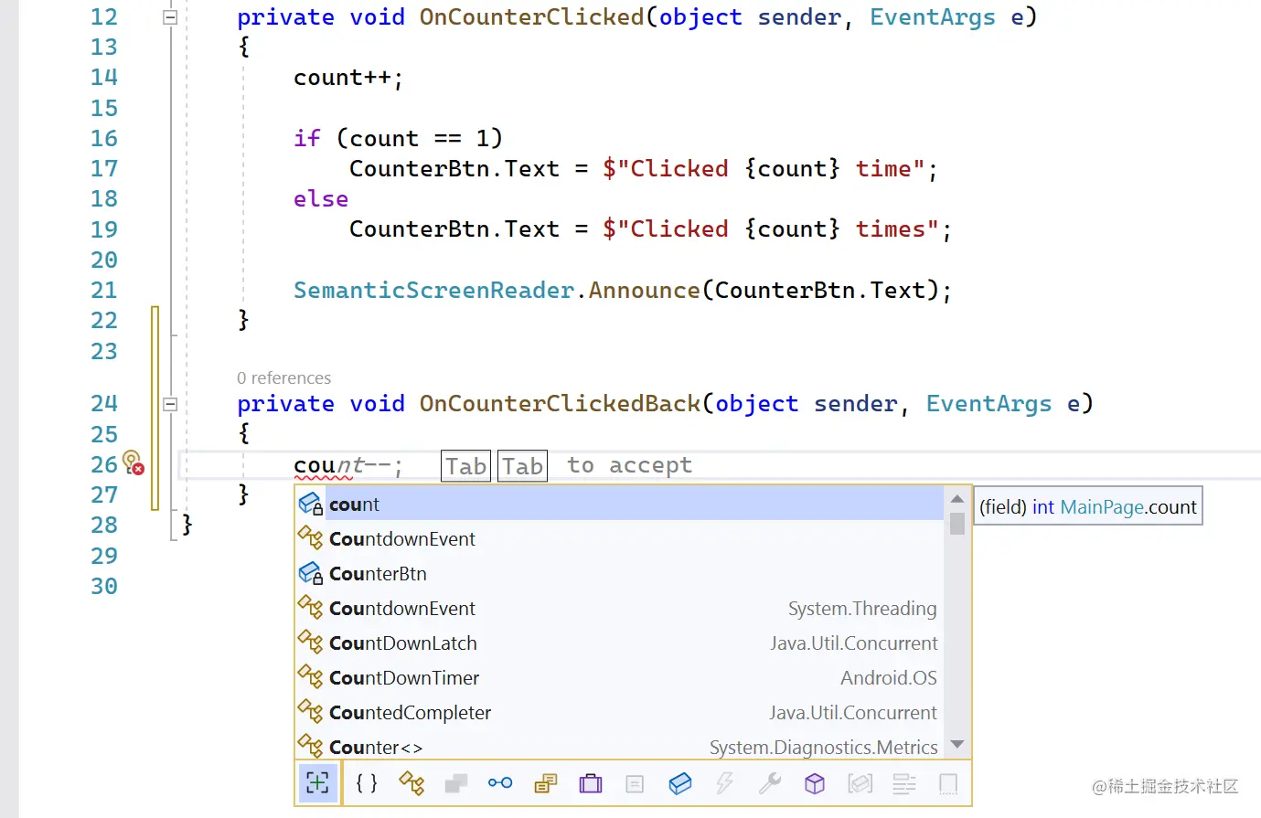Toggle the namespaces curly braces filter
1261x818 pixels.
[x=367, y=783]
